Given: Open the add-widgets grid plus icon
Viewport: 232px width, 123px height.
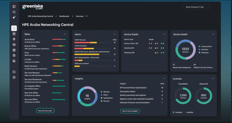Looking at the screenshot, I should 14,61.
